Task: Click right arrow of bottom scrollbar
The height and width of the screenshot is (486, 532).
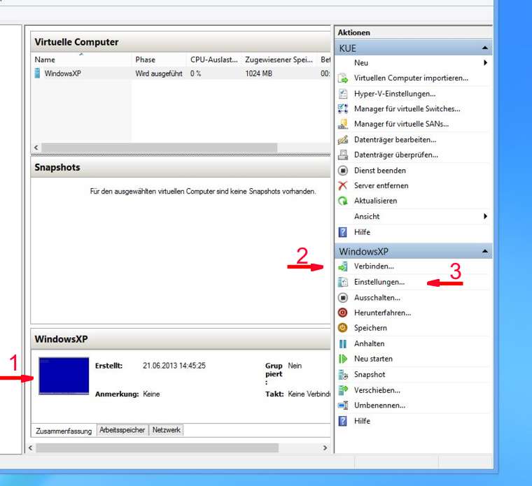Action: coord(325,448)
